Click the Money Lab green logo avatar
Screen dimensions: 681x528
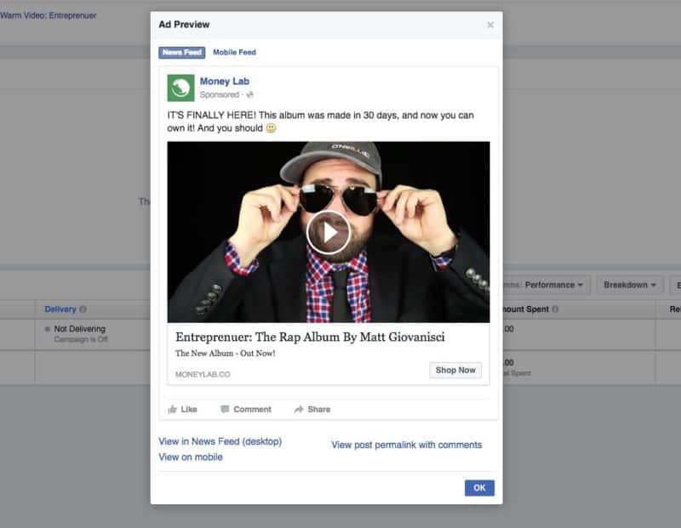(180, 88)
